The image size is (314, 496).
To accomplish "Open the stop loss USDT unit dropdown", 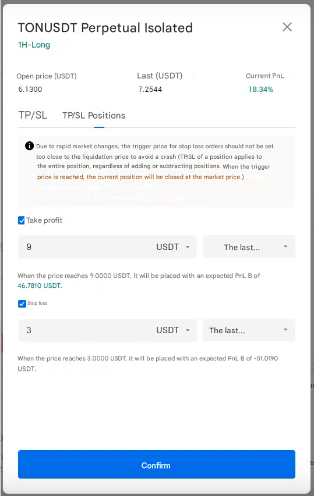I will click(x=172, y=330).
